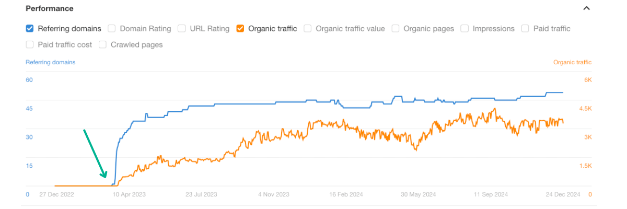The image size is (627, 209).
Task: Enable the Paid traffic cost checkbox
Action: [x=30, y=45]
